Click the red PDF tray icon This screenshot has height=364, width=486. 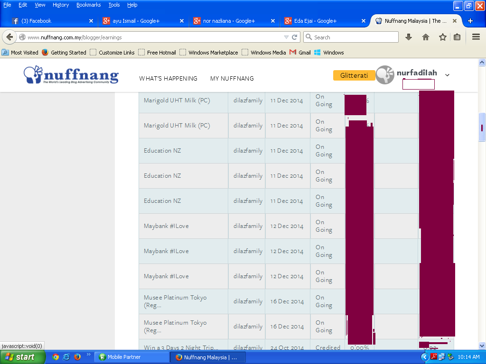tap(434, 357)
